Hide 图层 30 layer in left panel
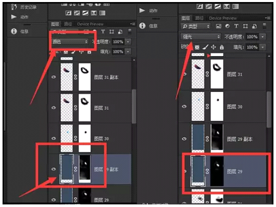This screenshot has height=207, width=276. click(53, 138)
